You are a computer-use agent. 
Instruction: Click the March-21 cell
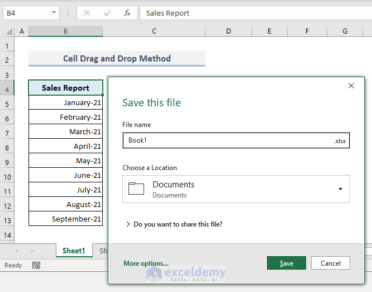pos(66,131)
